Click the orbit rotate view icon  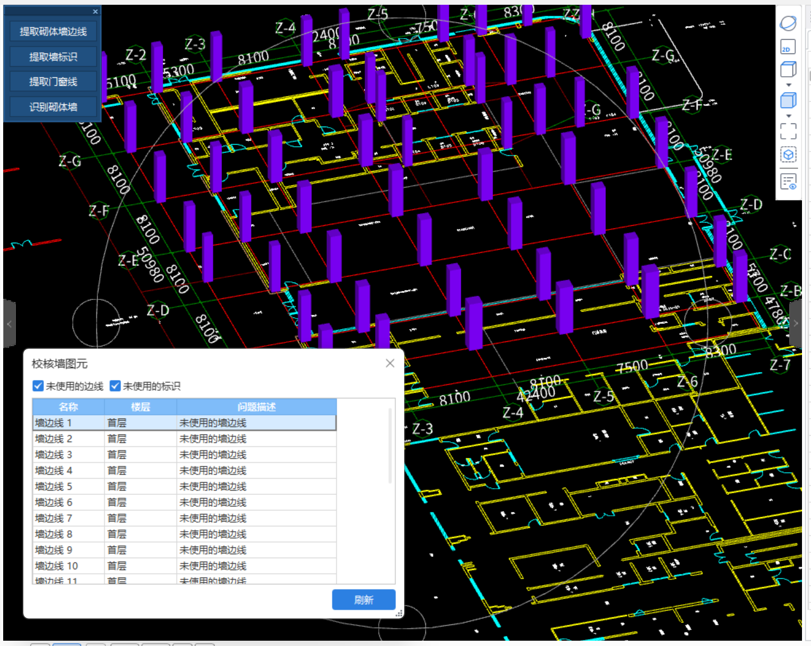click(x=788, y=23)
